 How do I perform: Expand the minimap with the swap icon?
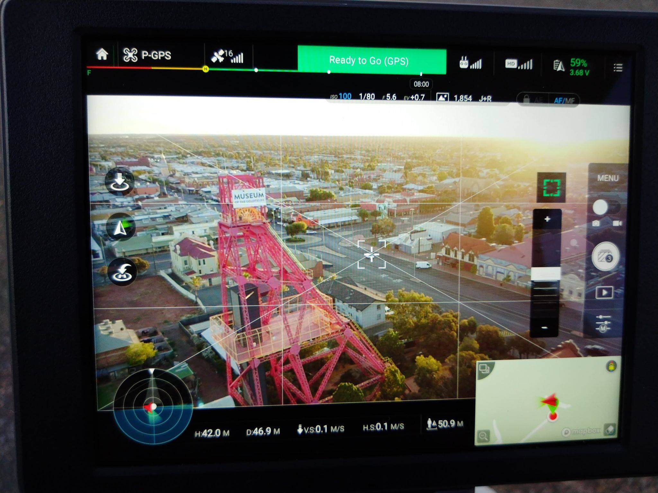click(x=484, y=369)
